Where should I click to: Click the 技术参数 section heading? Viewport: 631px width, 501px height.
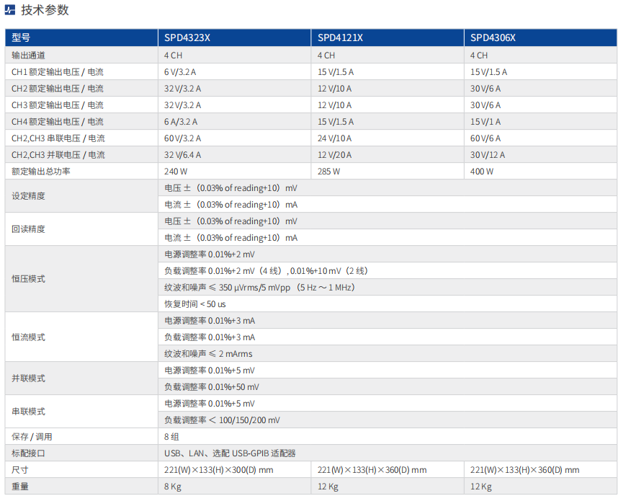tap(45, 11)
